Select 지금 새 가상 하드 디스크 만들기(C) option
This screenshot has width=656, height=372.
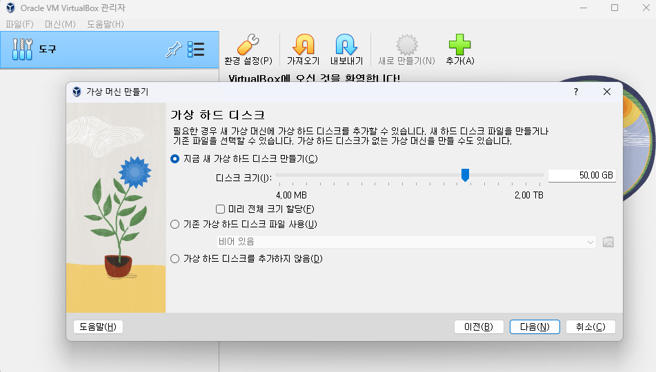point(244,159)
